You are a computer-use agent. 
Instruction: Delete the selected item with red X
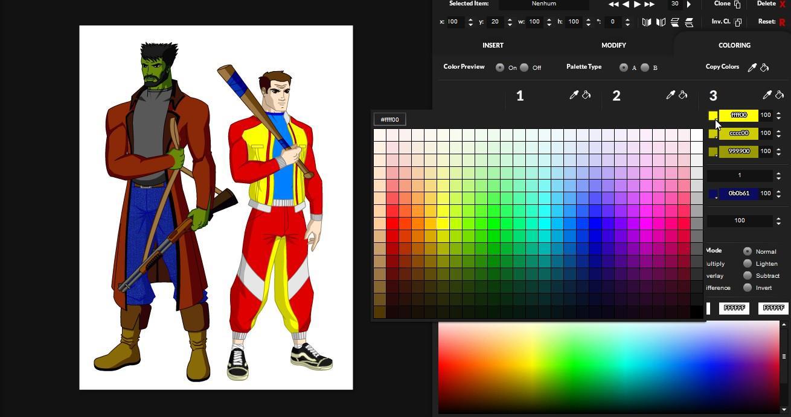pos(783,4)
